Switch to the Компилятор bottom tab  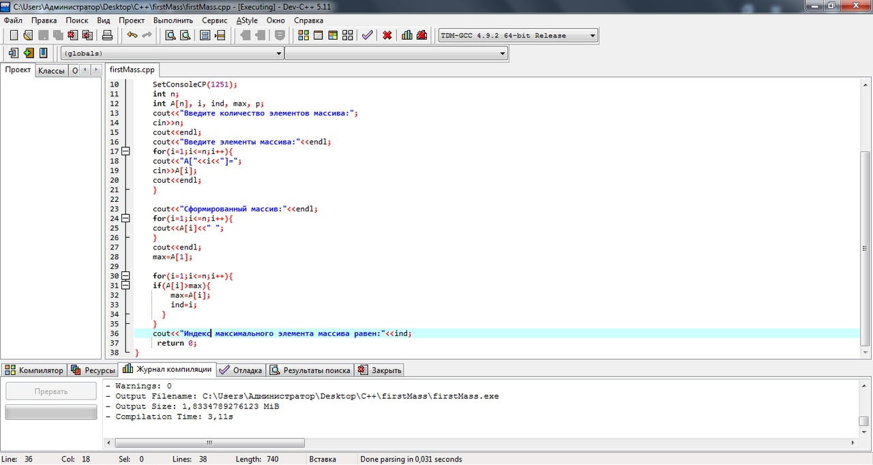click(34, 370)
